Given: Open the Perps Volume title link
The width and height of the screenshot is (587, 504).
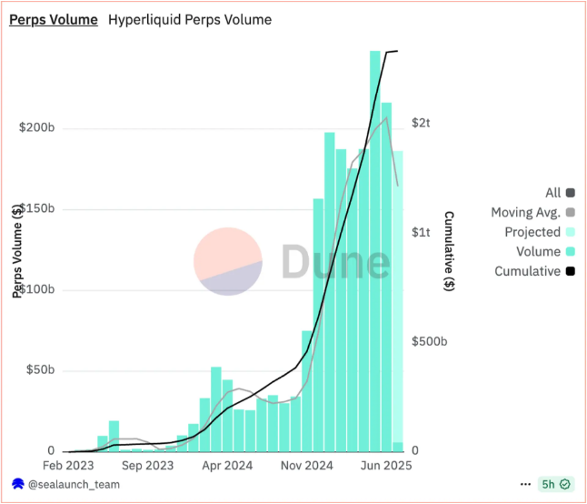Looking at the screenshot, I should click(54, 20).
